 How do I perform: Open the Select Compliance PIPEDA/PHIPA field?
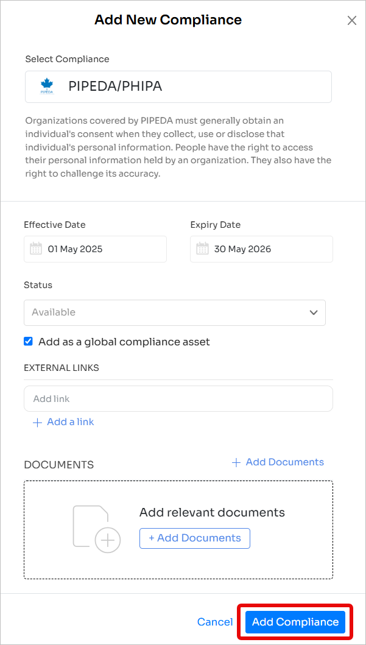pyautogui.click(x=178, y=87)
